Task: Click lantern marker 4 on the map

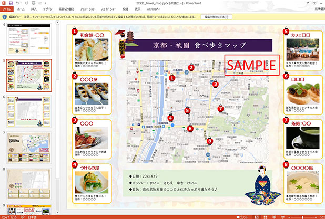Action: coord(170,118)
